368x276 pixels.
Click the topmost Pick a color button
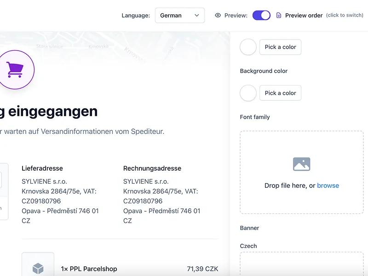[280, 47]
